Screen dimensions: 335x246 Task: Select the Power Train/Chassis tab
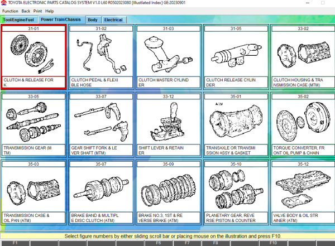click(x=61, y=20)
